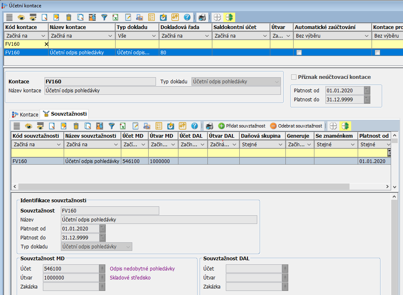403x295 pixels.
Task: Click the printer icon in top toolbar
Action: pyautogui.click(x=202, y=18)
